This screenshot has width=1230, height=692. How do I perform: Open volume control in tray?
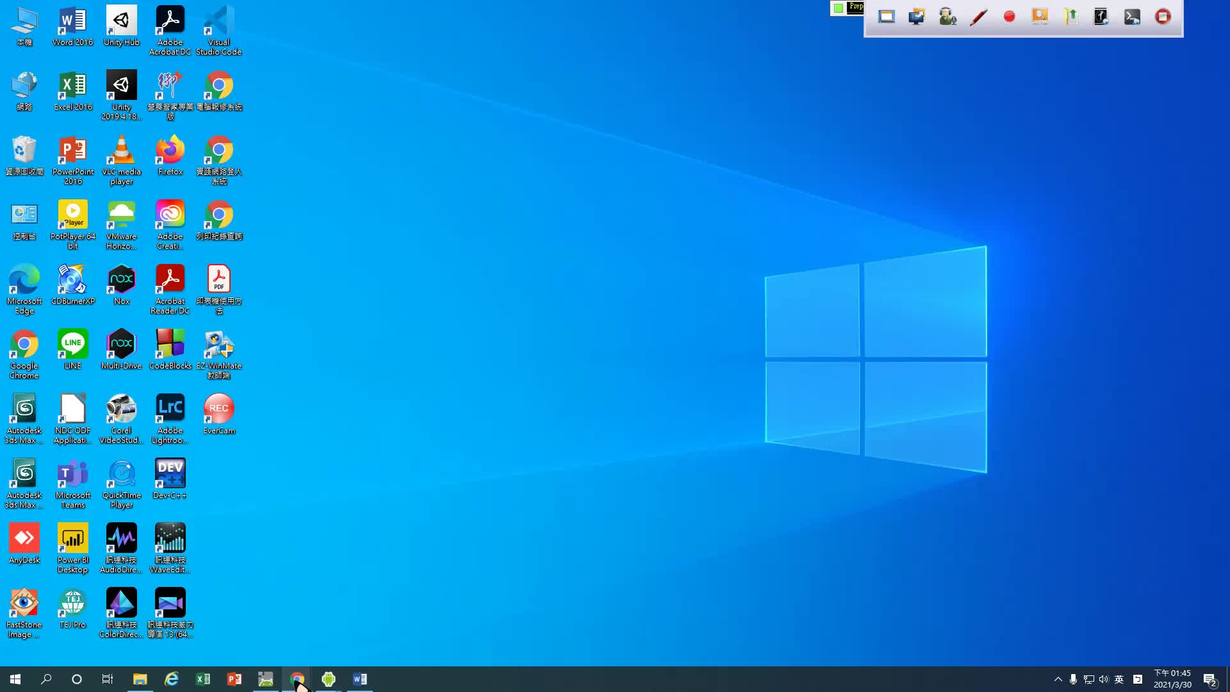click(1103, 679)
